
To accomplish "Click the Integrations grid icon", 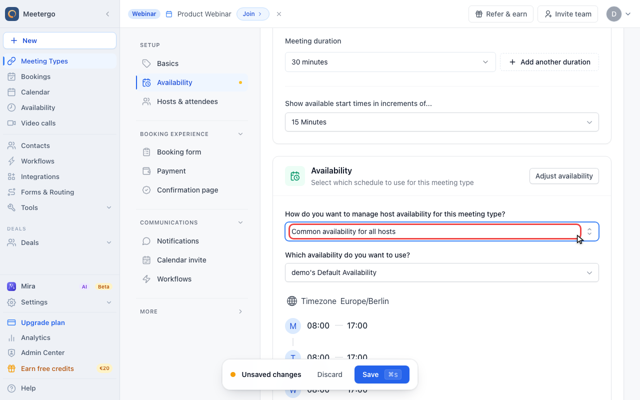I will point(11,176).
